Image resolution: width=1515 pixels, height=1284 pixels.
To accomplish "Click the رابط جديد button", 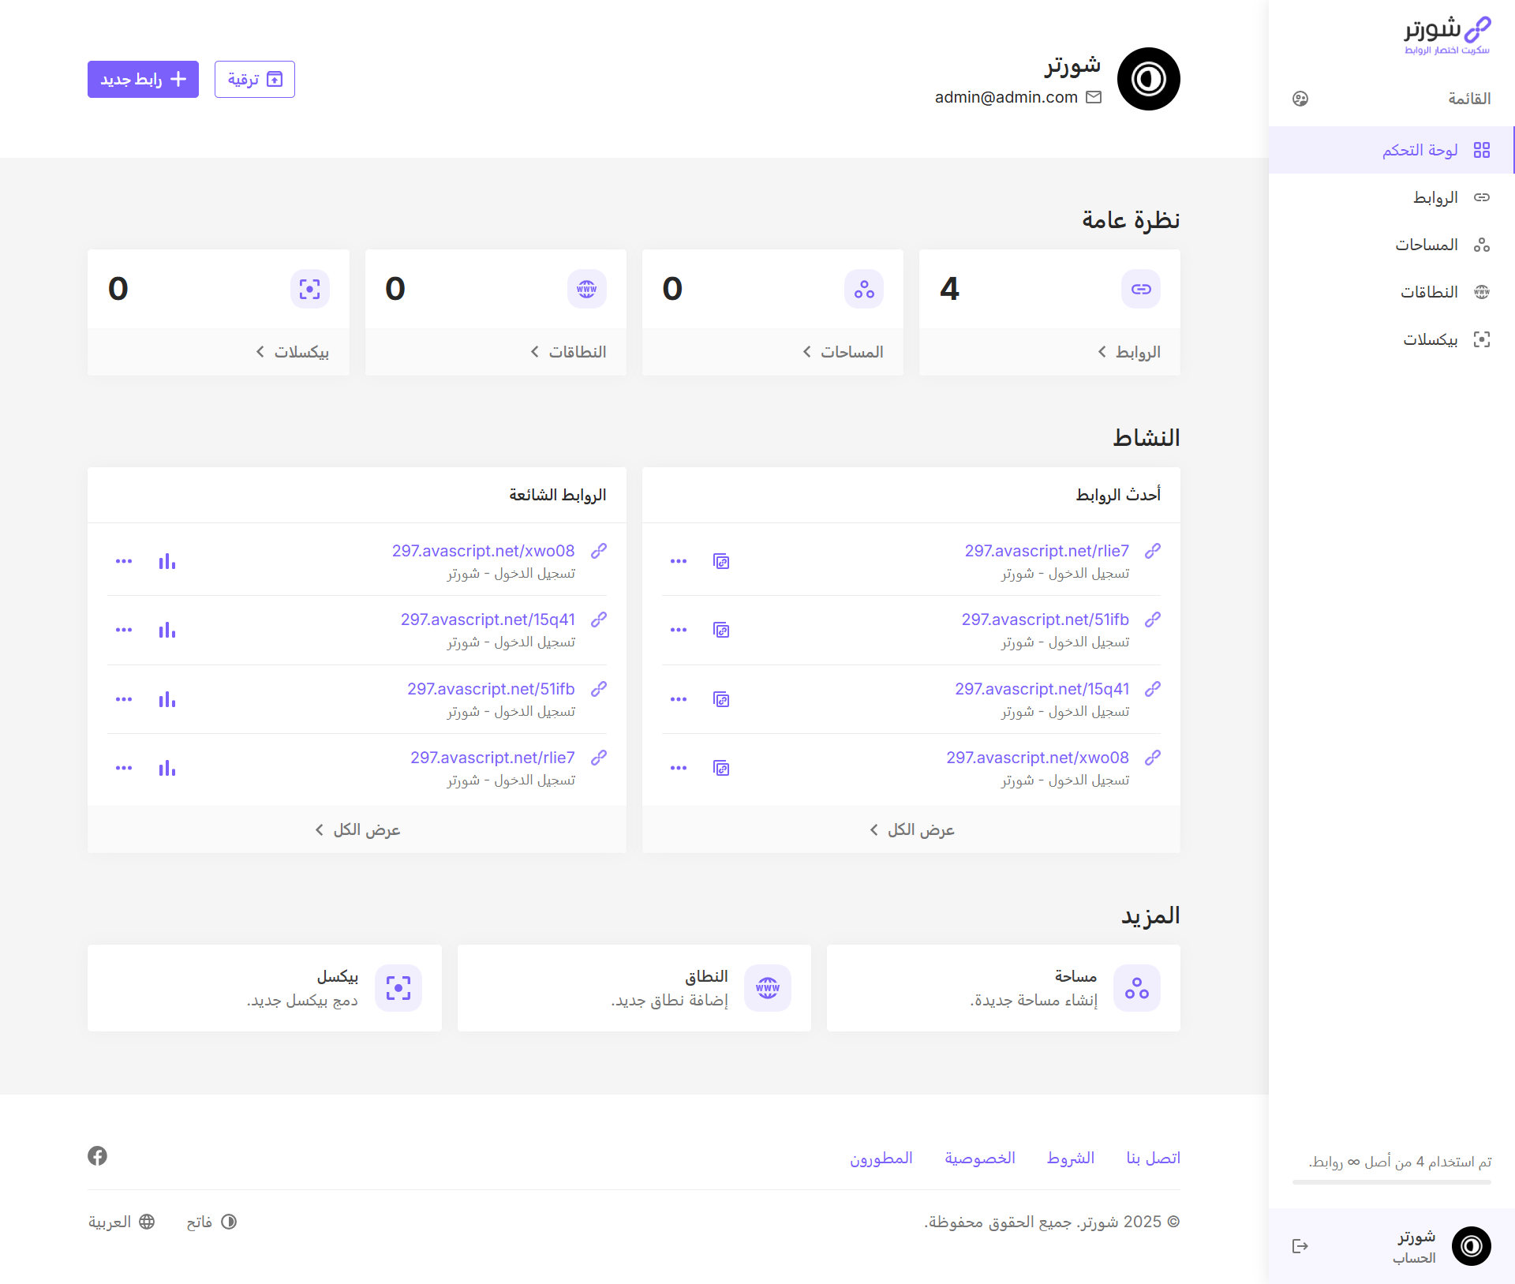I will click(x=143, y=79).
